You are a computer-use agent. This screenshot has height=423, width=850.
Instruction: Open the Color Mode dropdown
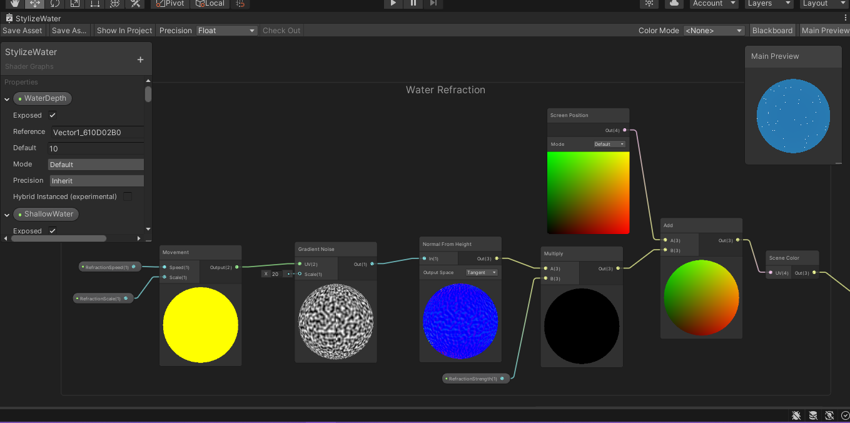pyautogui.click(x=713, y=30)
